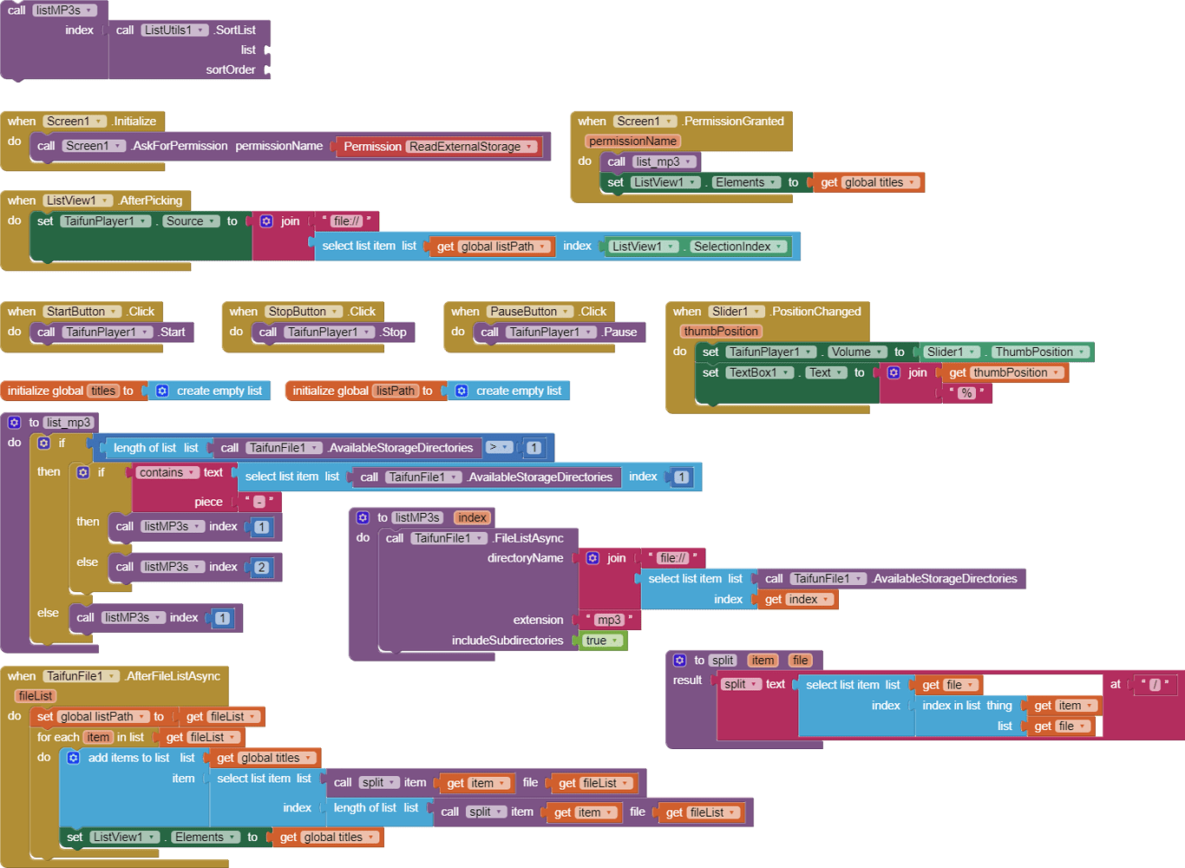Open mutator gear on TextBox1 Text join block

894,372
